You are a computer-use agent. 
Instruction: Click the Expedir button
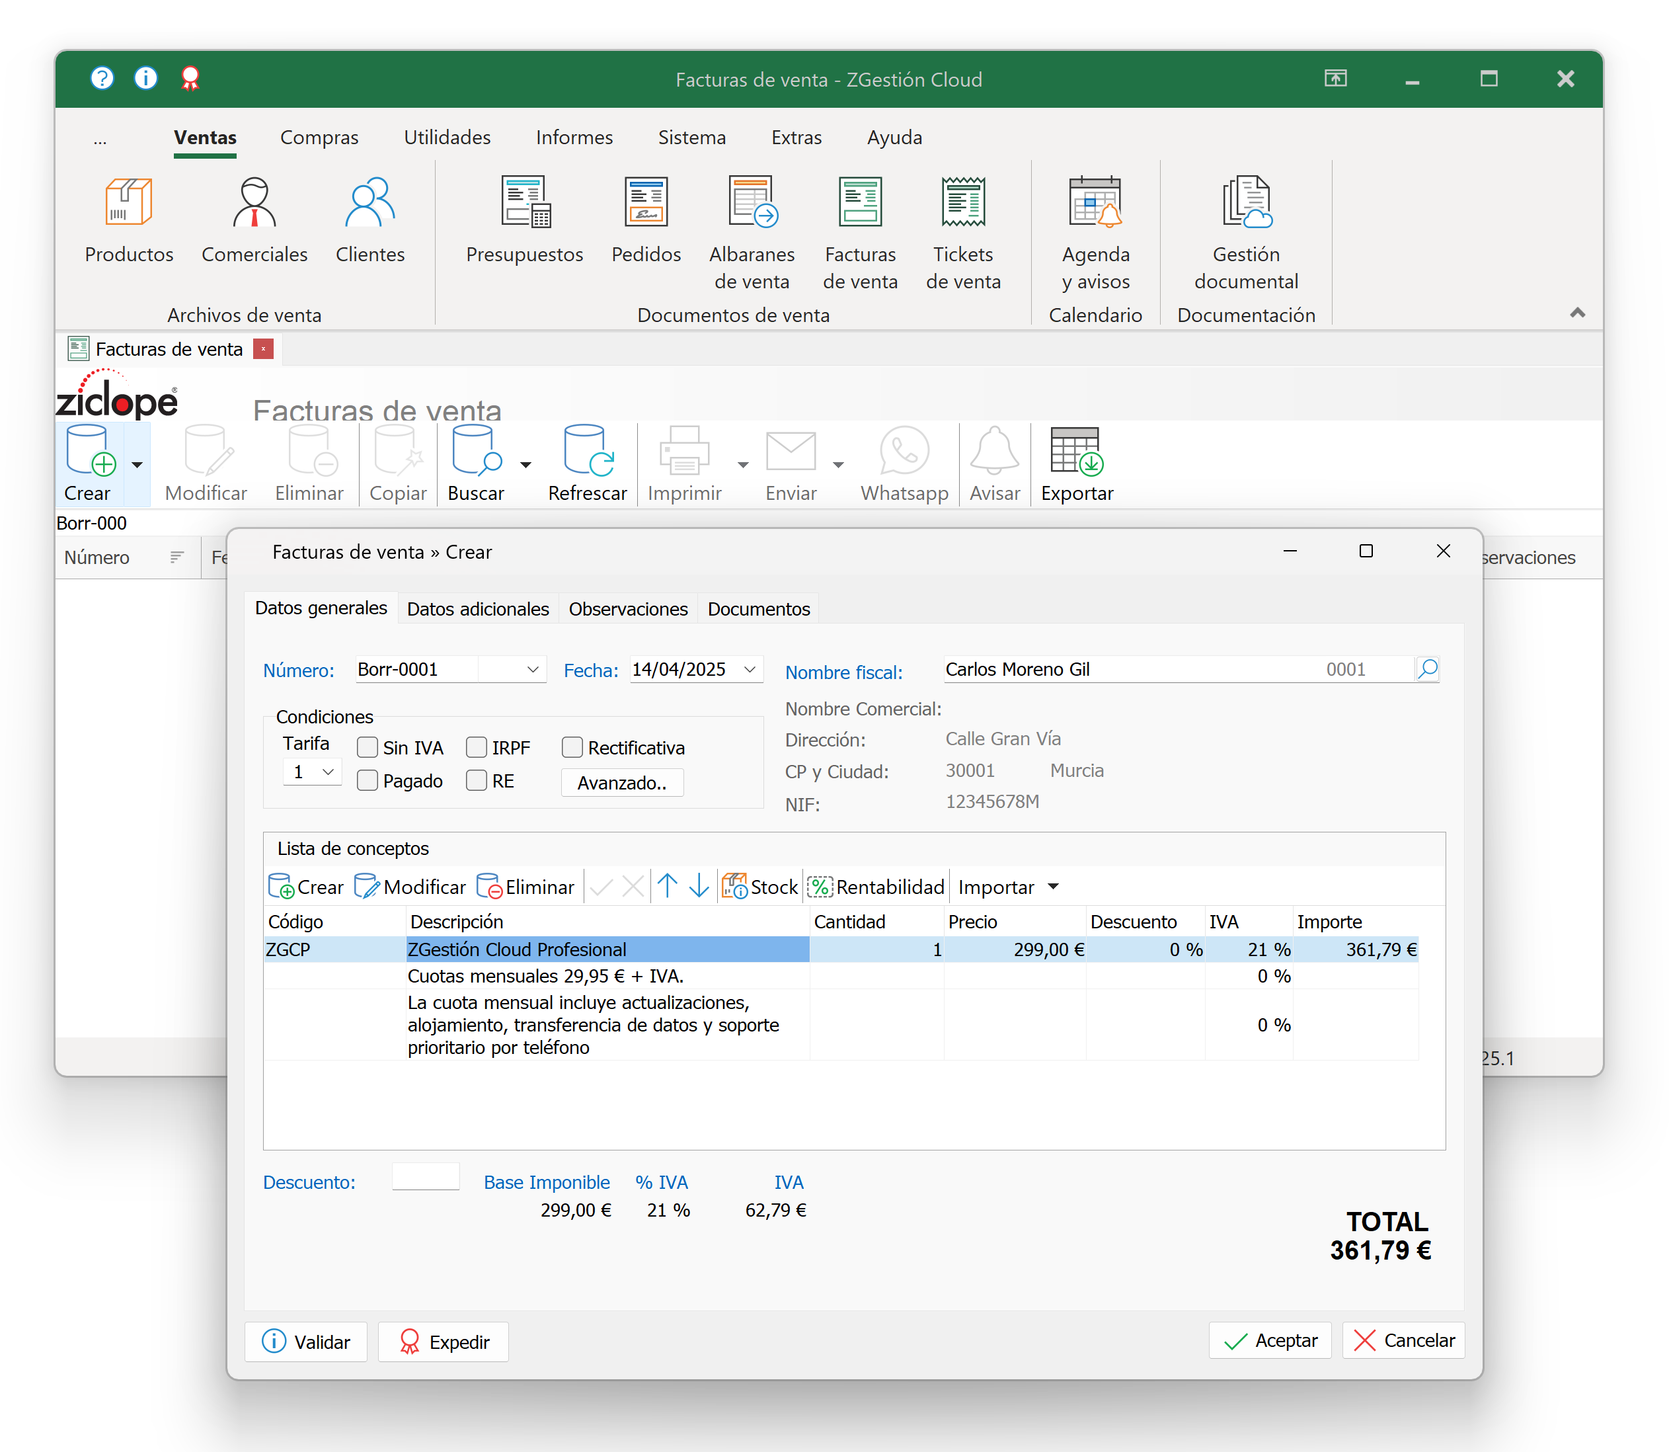(x=443, y=1342)
